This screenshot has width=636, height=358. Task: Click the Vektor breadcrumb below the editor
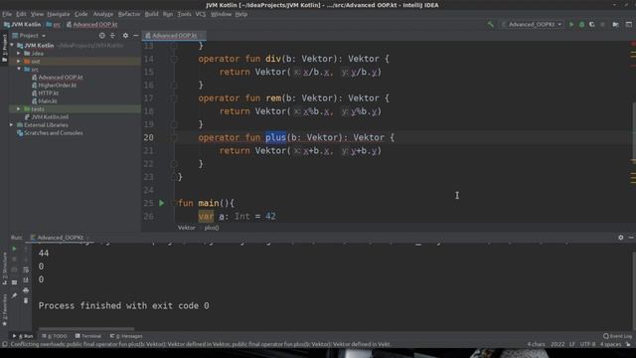click(187, 228)
